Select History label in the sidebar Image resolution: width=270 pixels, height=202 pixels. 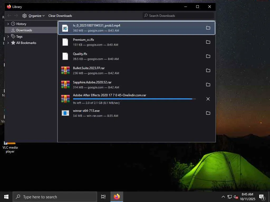tap(21, 24)
